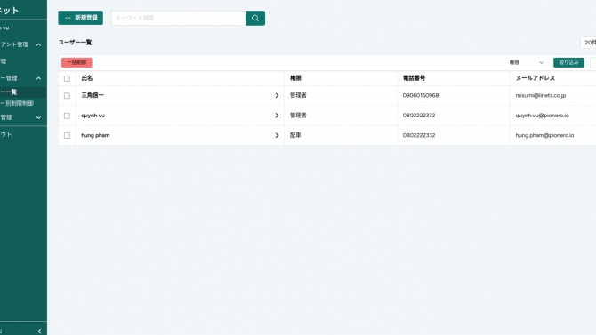Expand the 管理 sidebar section chevron
The image size is (596, 335).
(38, 118)
